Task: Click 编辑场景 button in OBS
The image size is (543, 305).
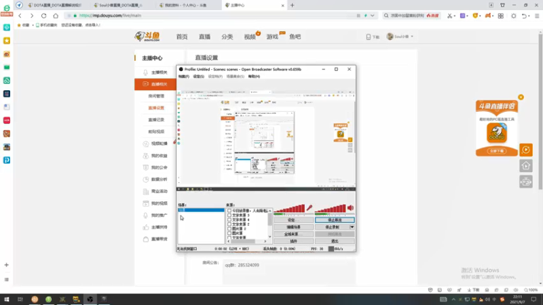Action: (x=294, y=227)
